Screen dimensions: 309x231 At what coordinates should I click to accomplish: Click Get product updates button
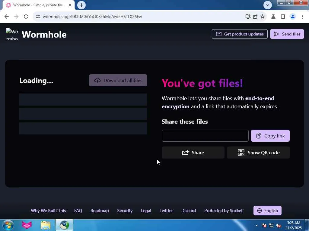click(x=240, y=34)
